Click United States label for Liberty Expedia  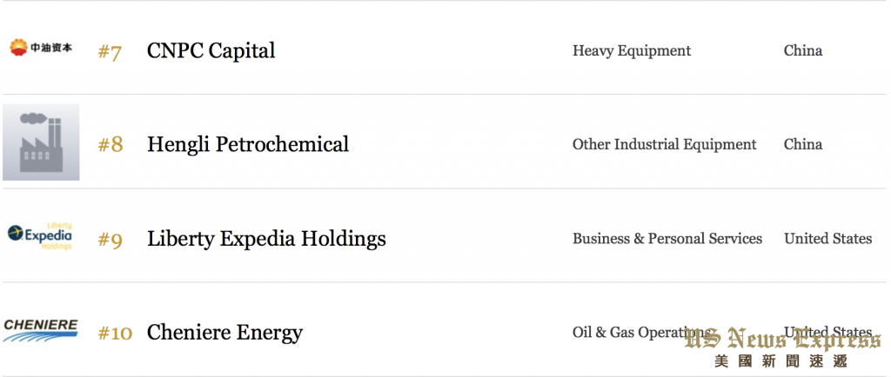[828, 239]
